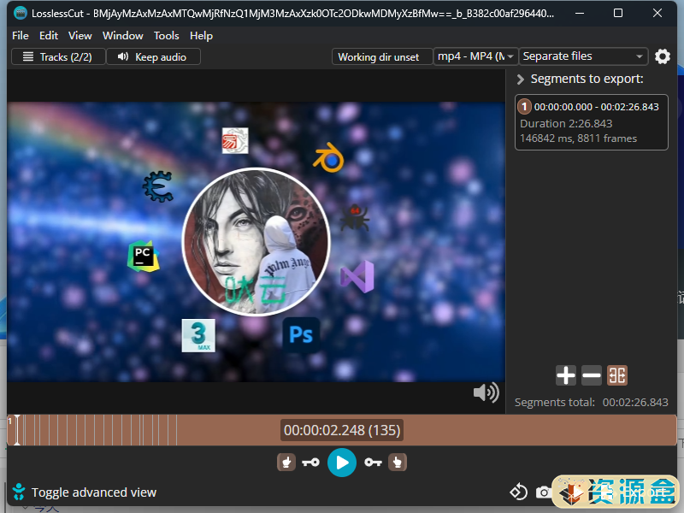Mute the preview with the speaker icon
684x513 pixels.
click(486, 392)
